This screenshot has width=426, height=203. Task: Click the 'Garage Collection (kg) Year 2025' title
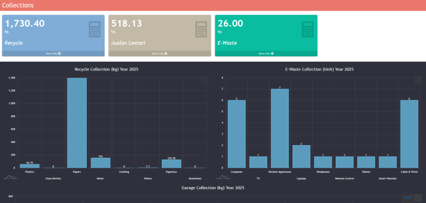click(213, 188)
